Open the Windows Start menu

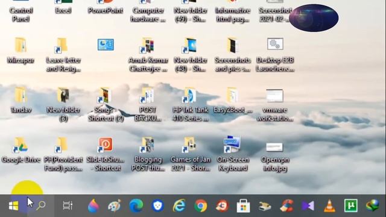click(13, 206)
